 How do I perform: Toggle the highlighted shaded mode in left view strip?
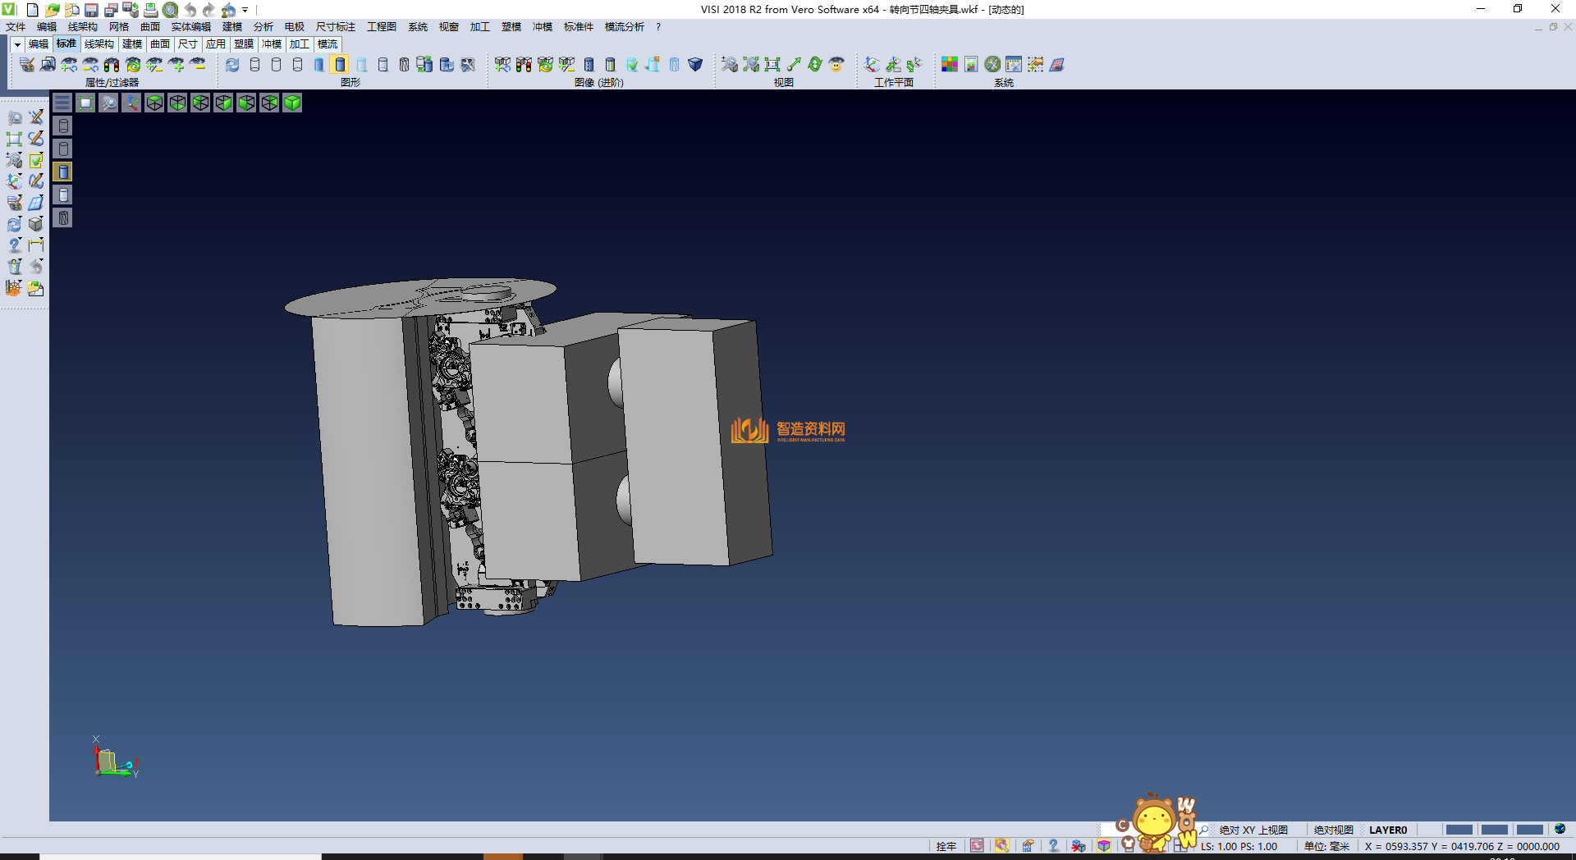tap(63, 172)
